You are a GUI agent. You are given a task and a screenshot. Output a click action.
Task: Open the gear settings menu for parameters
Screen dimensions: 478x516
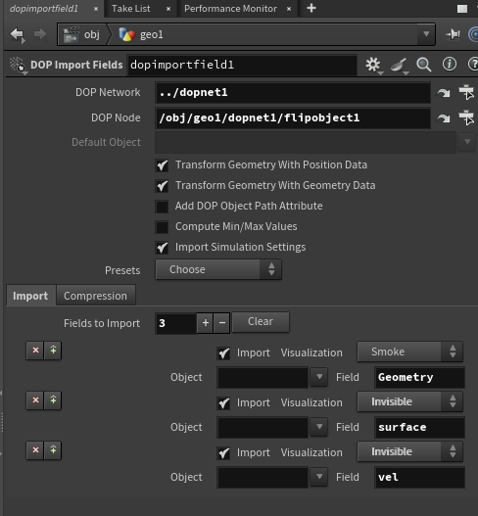point(373,65)
